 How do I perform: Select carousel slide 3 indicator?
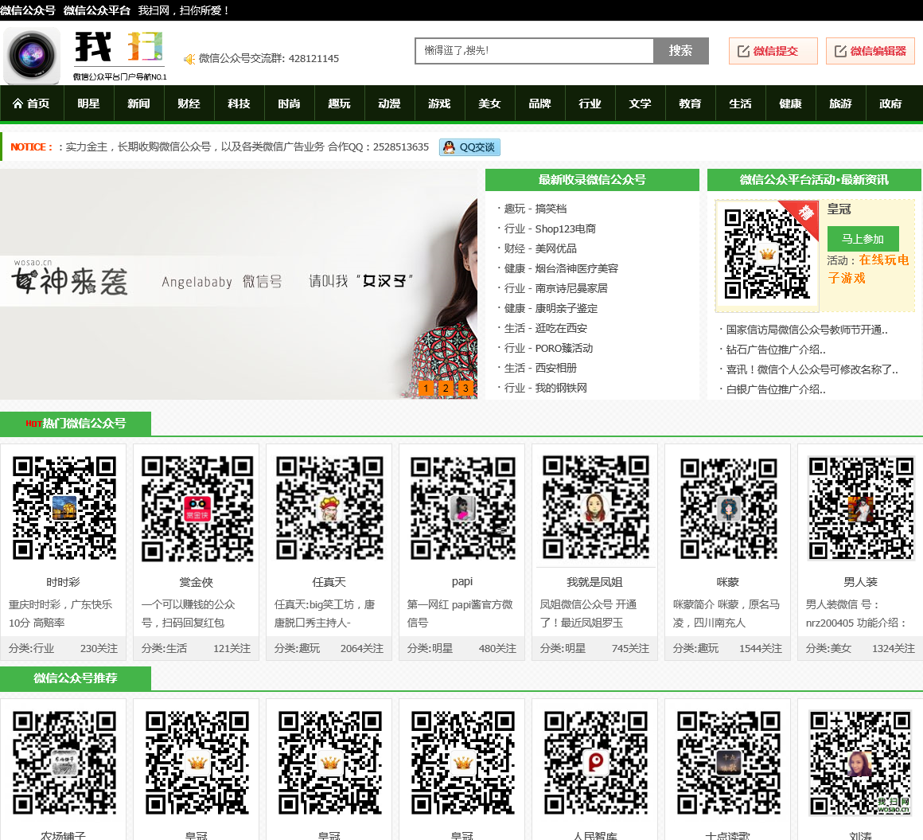click(465, 388)
